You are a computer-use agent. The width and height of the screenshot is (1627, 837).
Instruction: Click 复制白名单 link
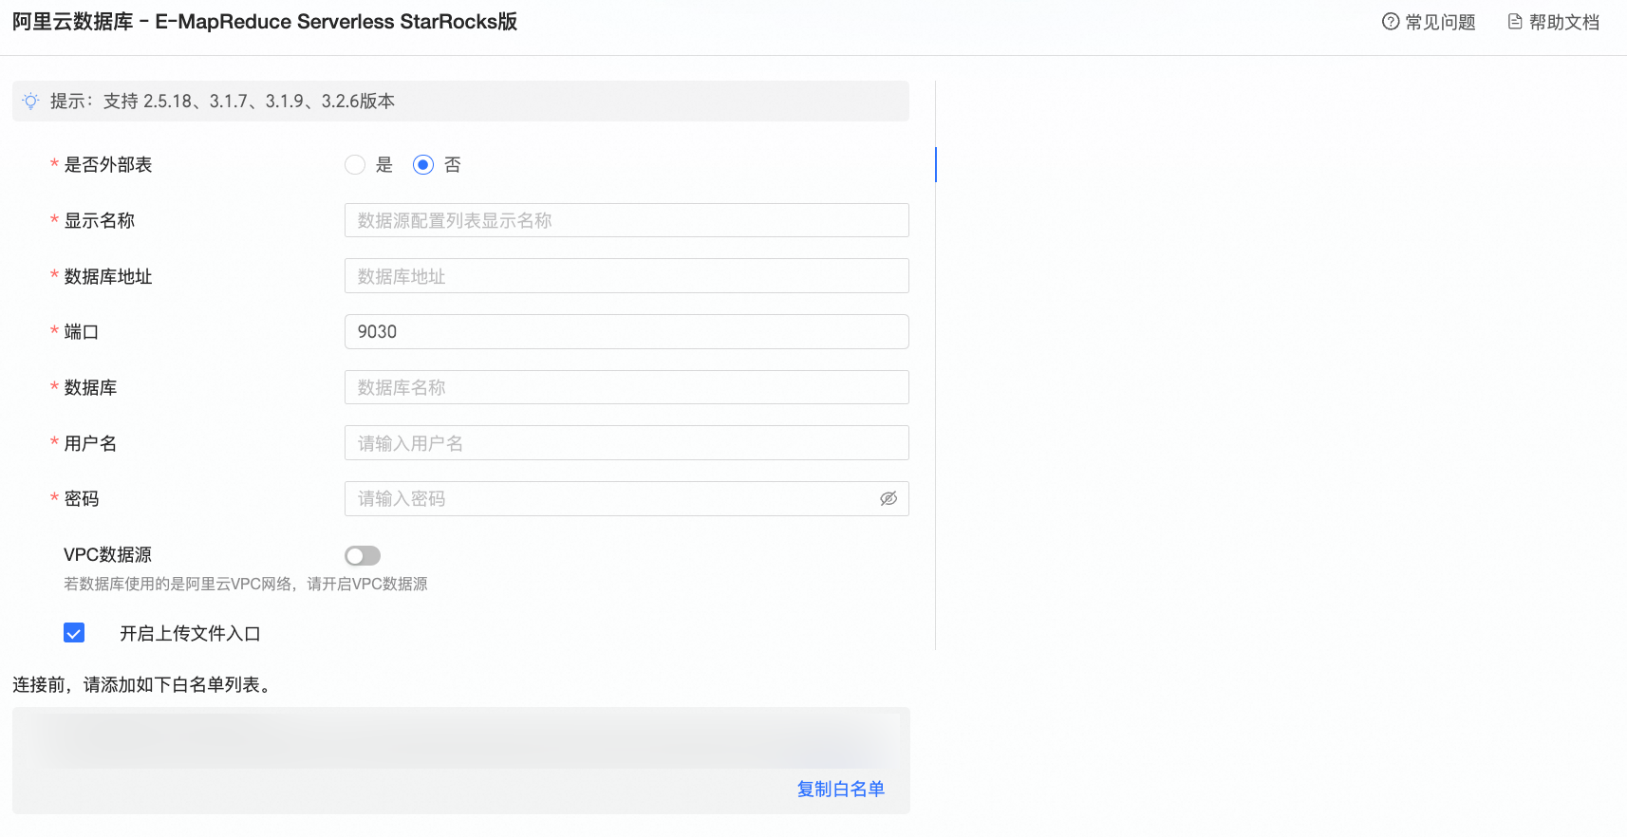(x=841, y=789)
